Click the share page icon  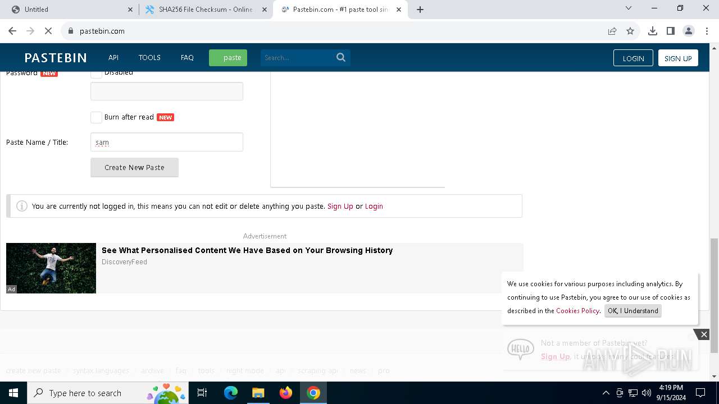point(612,31)
